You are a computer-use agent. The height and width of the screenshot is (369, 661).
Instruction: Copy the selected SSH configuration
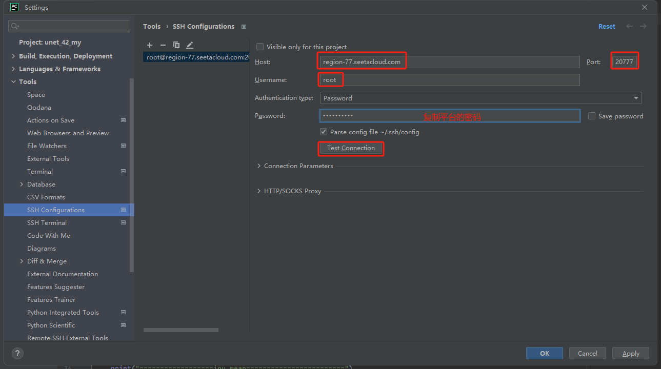pos(176,45)
